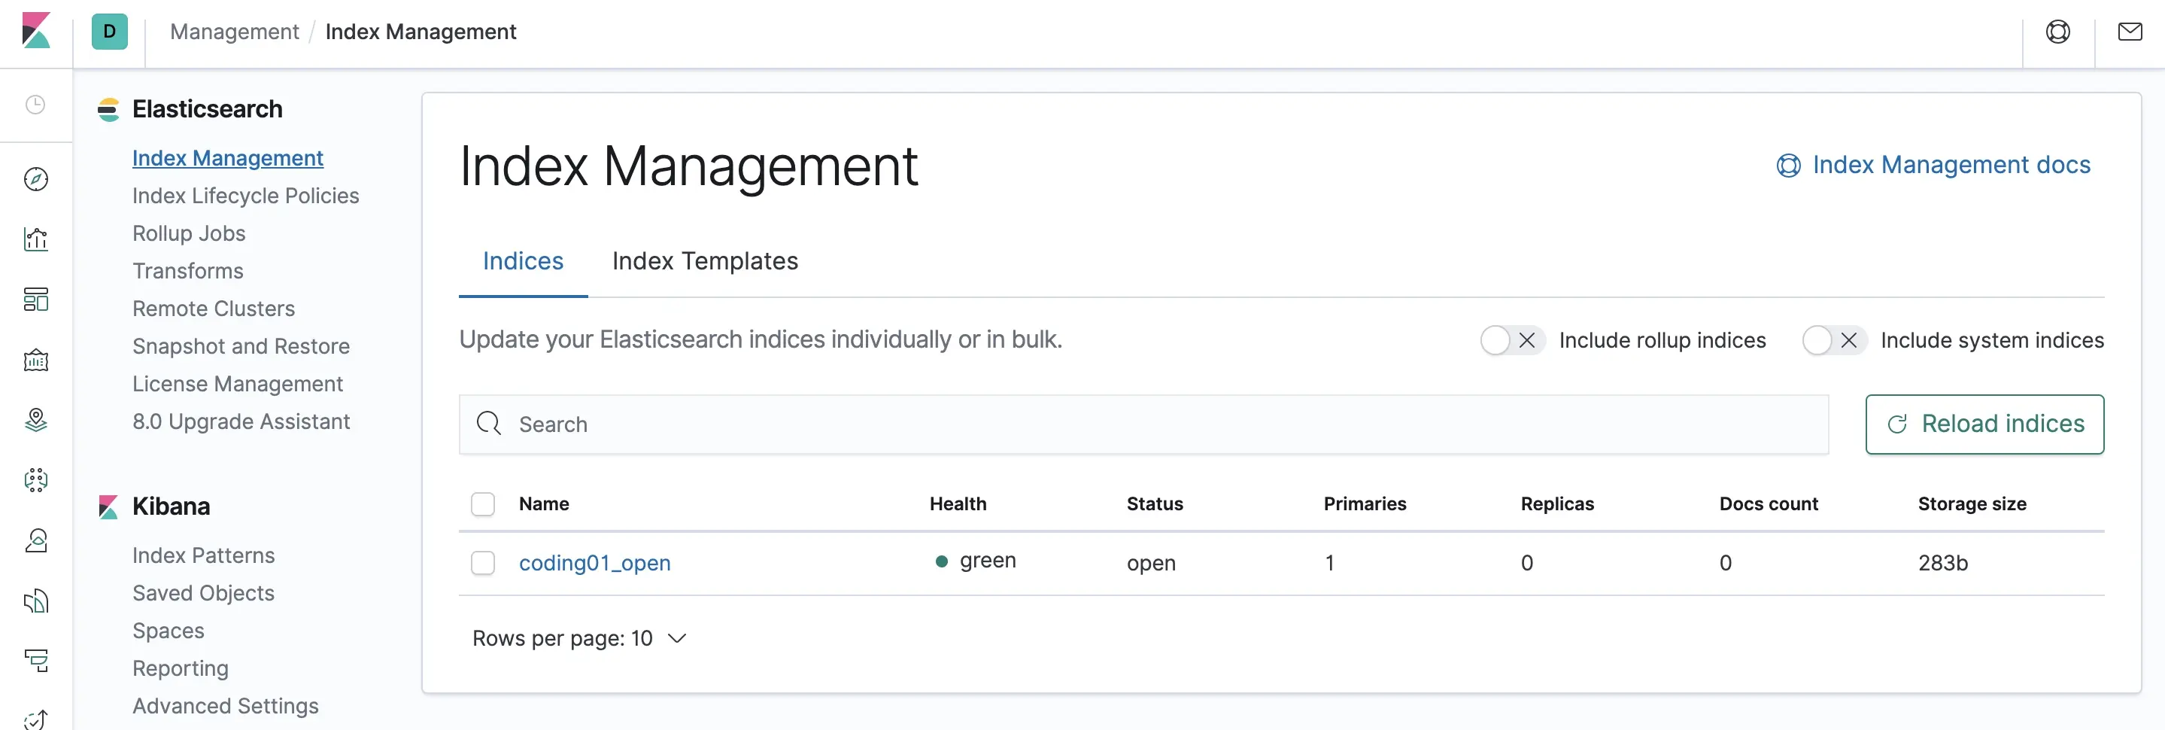The height and width of the screenshot is (730, 2165).
Task: Click the Reload indices button
Action: [1984, 424]
